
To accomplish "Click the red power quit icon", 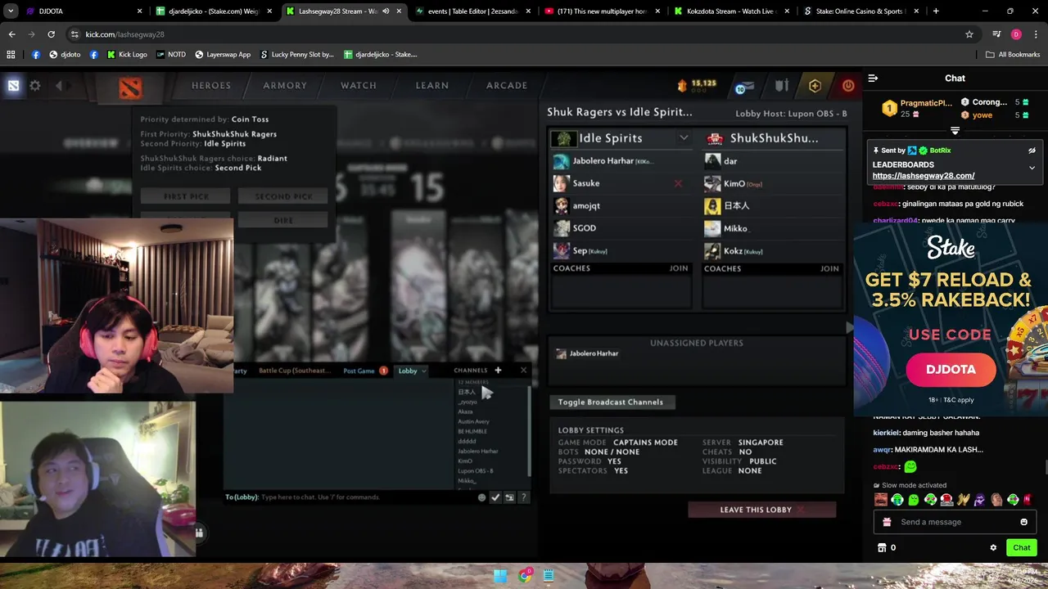I will tap(848, 85).
